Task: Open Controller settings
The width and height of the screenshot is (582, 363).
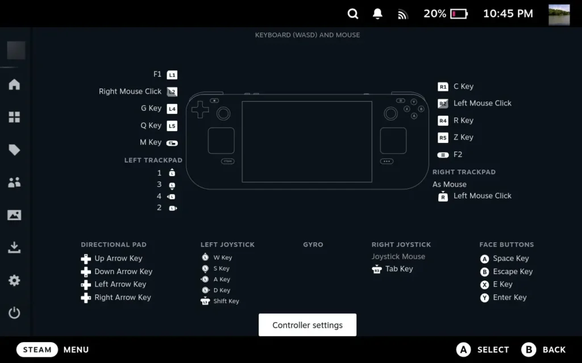Action: click(x=307, y=324)
